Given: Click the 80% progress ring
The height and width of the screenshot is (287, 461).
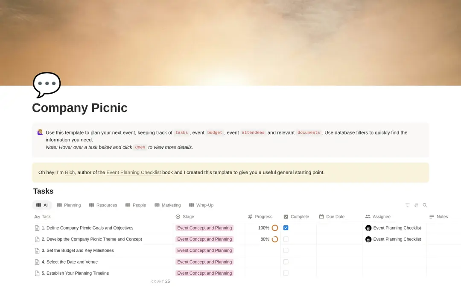Looking at the screenshot, I should pos(275,239).
